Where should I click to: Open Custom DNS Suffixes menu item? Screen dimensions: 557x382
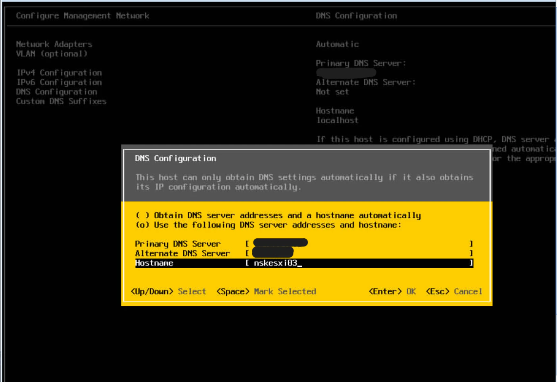[x=61, y=101]
